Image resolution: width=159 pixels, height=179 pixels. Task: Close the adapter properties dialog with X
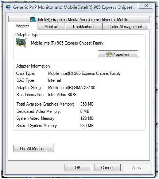(x=146, y=5)
